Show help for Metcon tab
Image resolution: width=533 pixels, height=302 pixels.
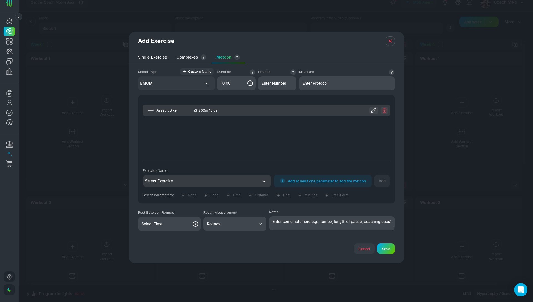pyautogui.click(x=237, y=57)
